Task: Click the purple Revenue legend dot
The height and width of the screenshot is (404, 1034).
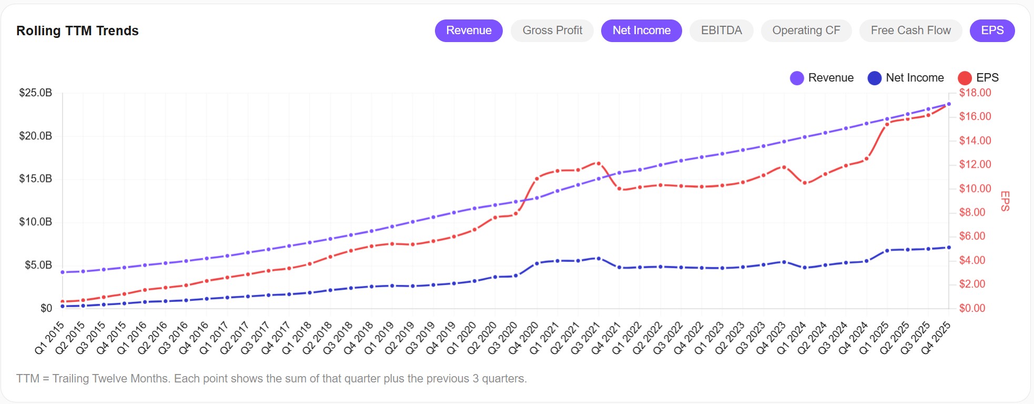Action: (x=796, y=77)
